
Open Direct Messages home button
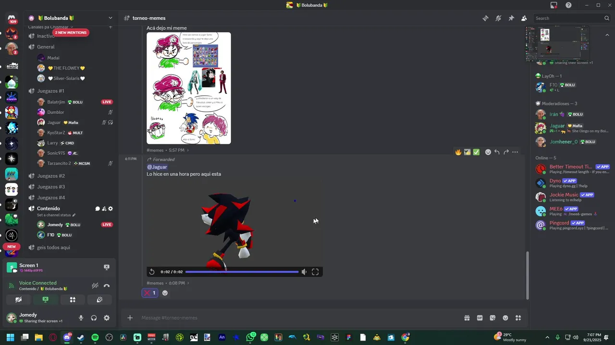(x=12, y=18)
